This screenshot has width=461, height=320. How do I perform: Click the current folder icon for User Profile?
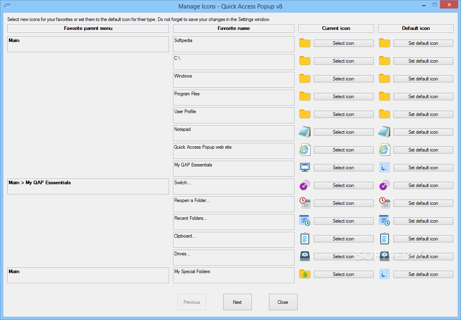(x=305, y=114)
